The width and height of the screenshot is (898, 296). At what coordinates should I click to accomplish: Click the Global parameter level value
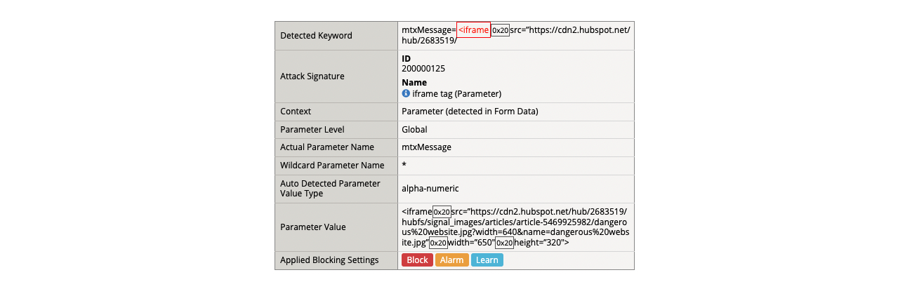(414, 130)
